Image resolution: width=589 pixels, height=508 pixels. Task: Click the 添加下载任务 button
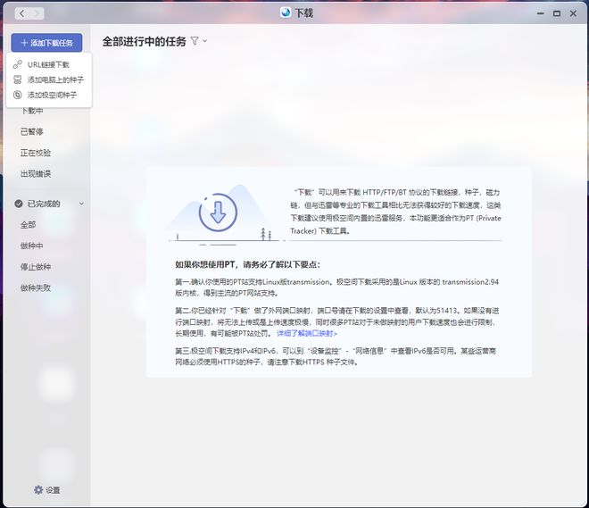[x=46, y=43]
